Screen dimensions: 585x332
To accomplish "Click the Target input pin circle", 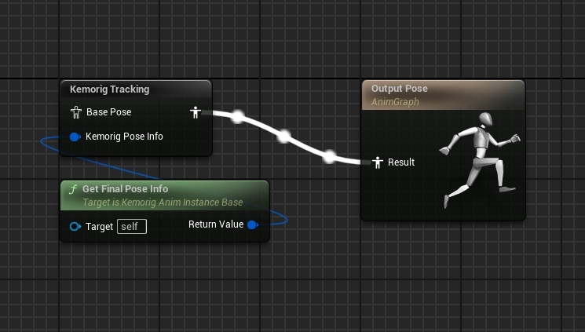I will point(75,227).
